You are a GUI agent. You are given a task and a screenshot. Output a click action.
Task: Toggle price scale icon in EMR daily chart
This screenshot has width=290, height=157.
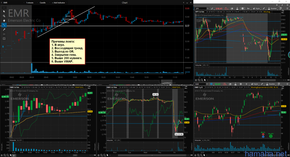click(283, 87)
